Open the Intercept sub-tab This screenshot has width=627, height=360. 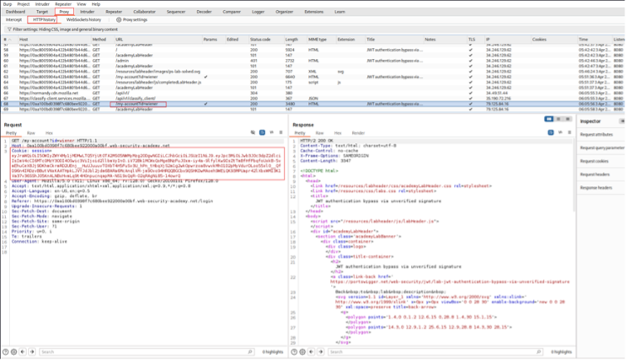(13, 20)
